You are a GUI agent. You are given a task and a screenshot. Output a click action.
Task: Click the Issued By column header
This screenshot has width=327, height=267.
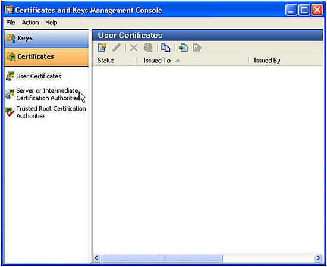point(286,61)
